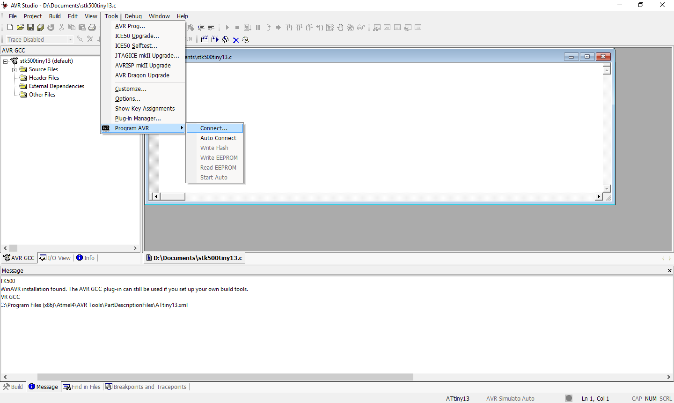674x403 pixels.
Task: Open the Trace Disabled dropdown
Action: coord(70,40)
